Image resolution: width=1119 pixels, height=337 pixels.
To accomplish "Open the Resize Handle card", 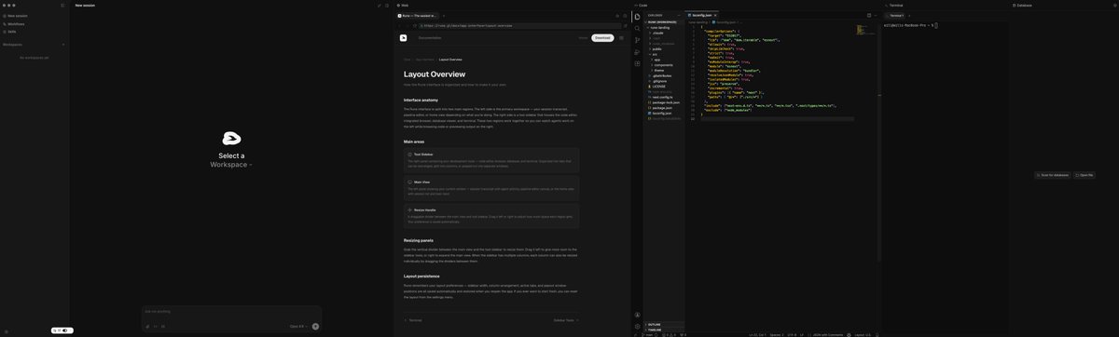I will pos(490,216).
